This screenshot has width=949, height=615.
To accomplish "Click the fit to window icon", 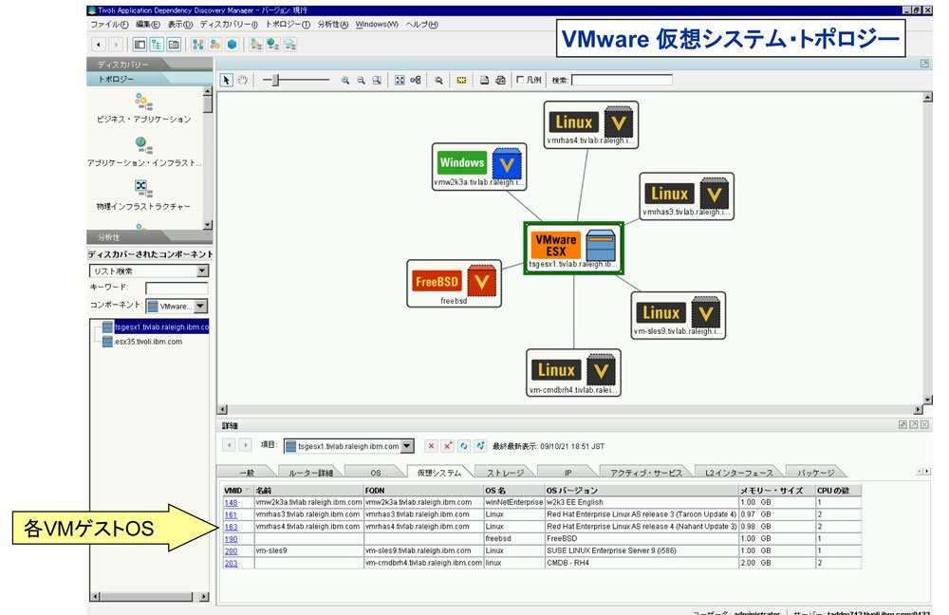I will point(400,80).
